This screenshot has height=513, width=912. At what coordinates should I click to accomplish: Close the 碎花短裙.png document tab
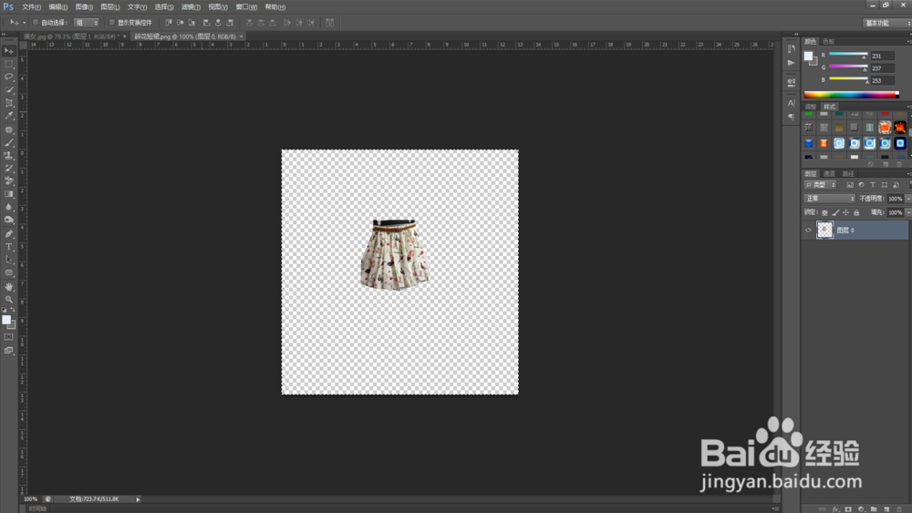(x=242, y=36)
